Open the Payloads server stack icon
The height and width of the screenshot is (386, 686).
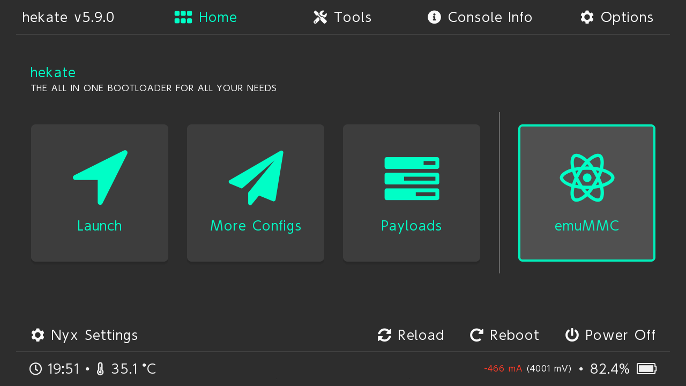(412, 179)
